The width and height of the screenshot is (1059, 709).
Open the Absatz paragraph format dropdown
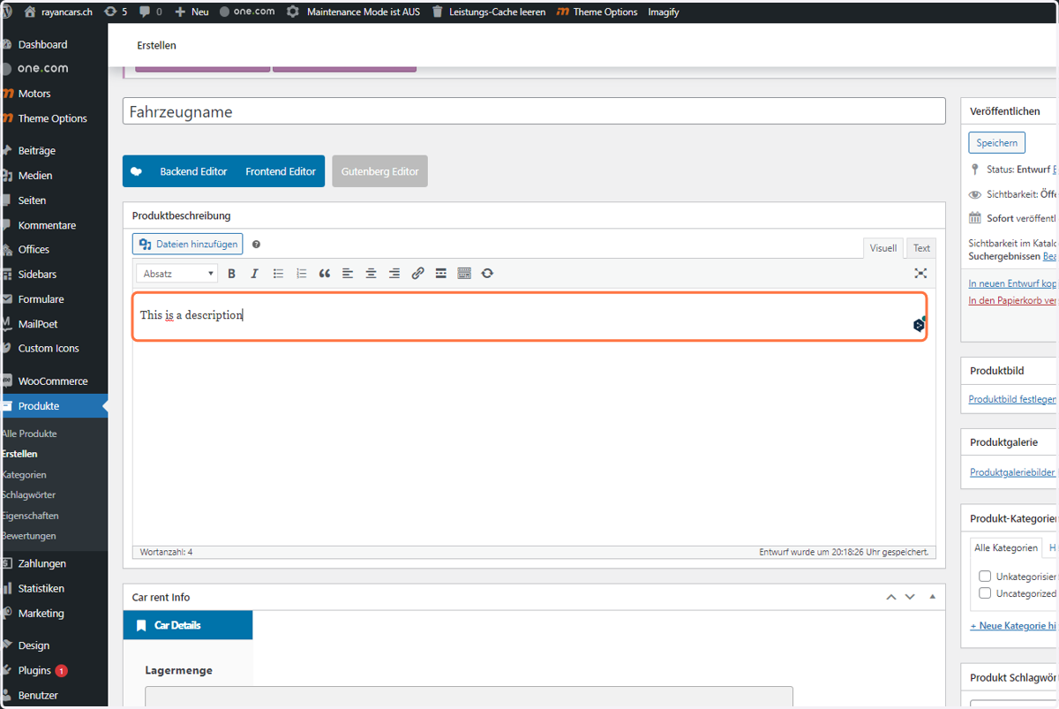[176, 274]
